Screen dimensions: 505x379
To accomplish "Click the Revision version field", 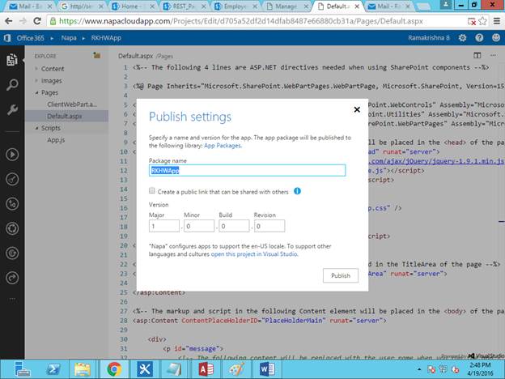I will point(269,226).
